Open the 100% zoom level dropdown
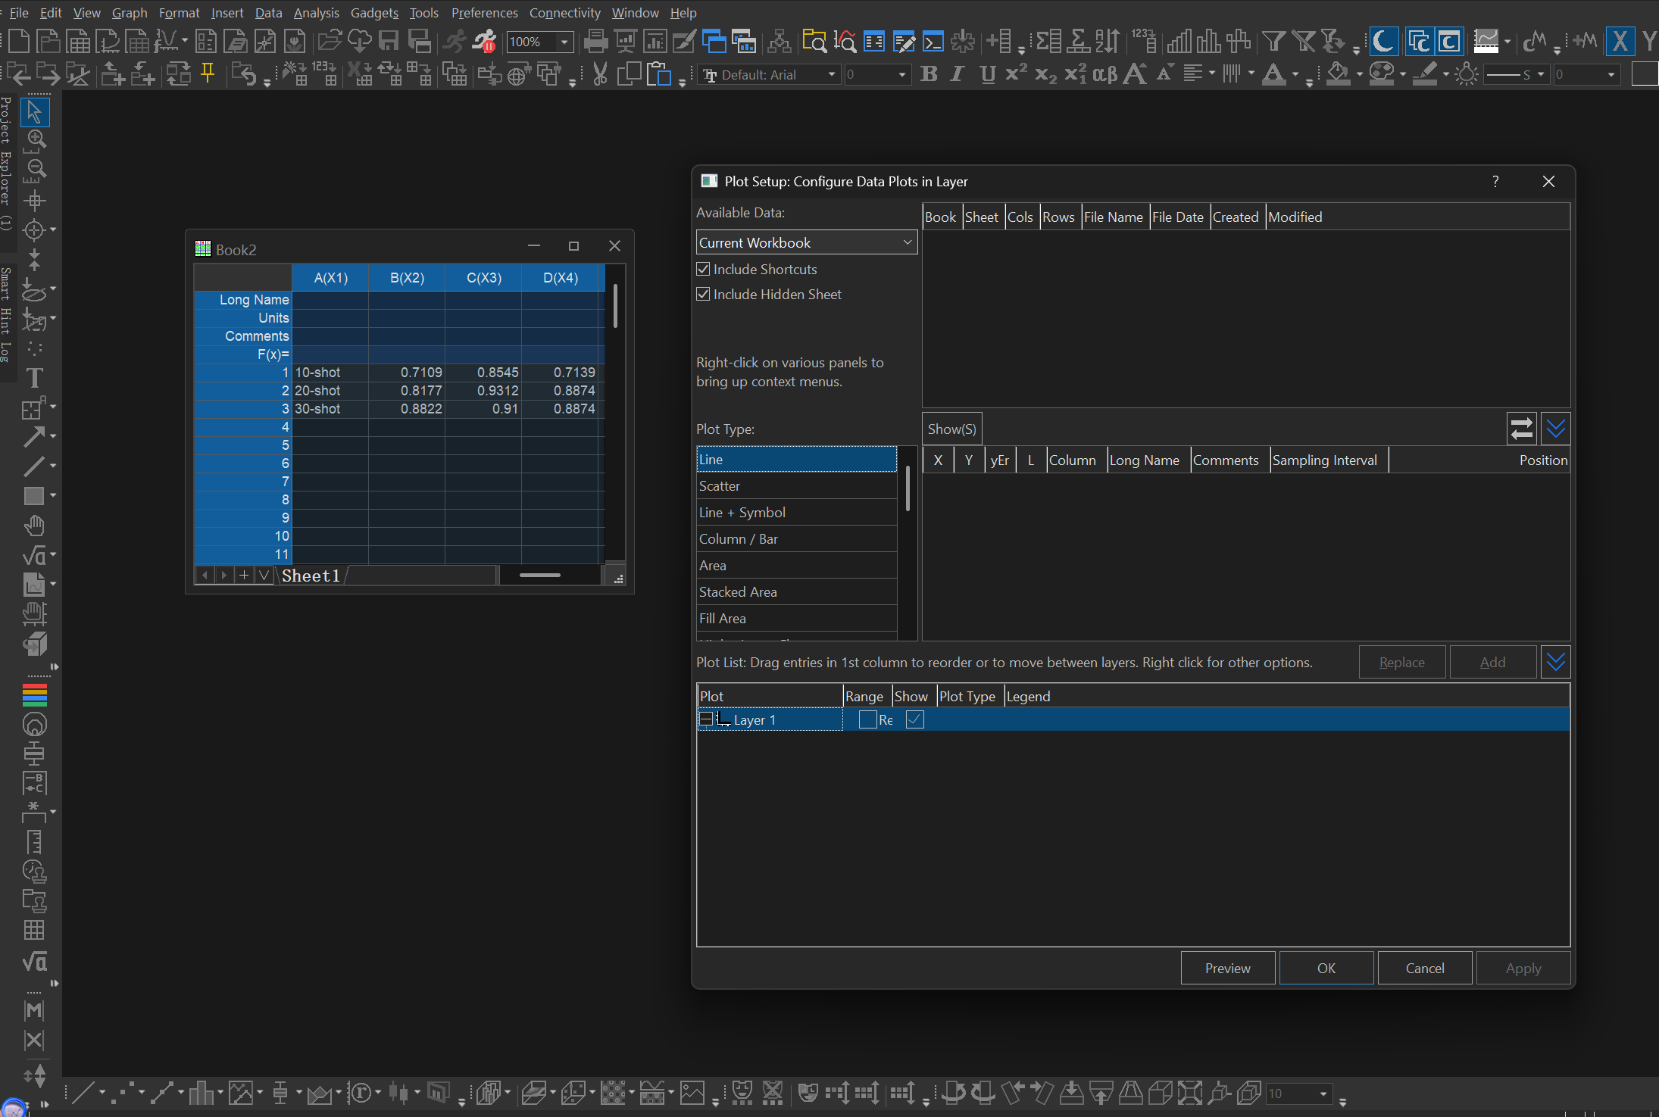The width and height of the screenshot is (1659, 1117). point(564,42)
